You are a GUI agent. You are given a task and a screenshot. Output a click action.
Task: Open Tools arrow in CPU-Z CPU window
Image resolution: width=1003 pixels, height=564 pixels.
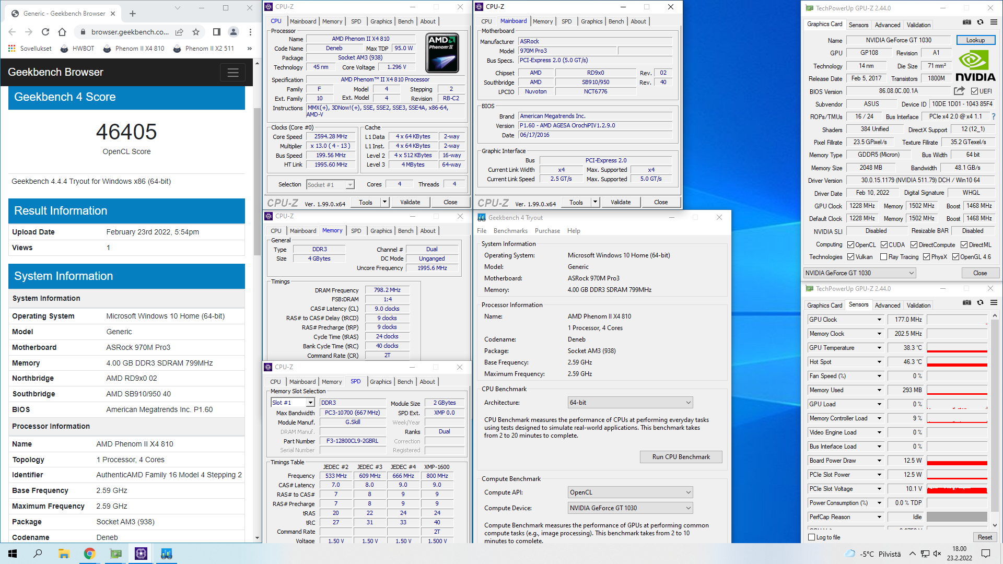tap(384, 202)
